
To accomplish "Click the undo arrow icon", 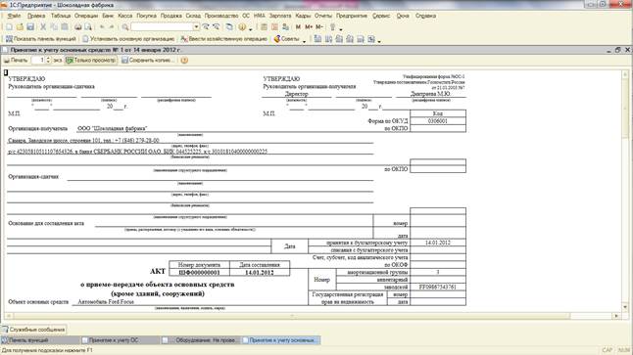I will coord(102,27).
